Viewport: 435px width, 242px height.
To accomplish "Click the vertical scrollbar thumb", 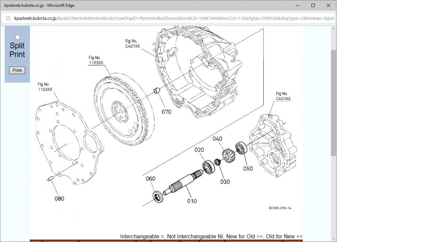I will pos(333,103).
